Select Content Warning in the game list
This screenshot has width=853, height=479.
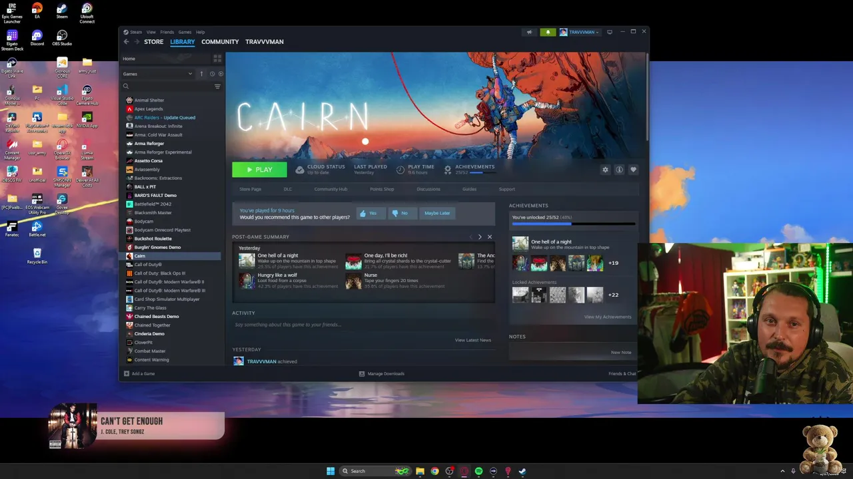coord(151,360)
